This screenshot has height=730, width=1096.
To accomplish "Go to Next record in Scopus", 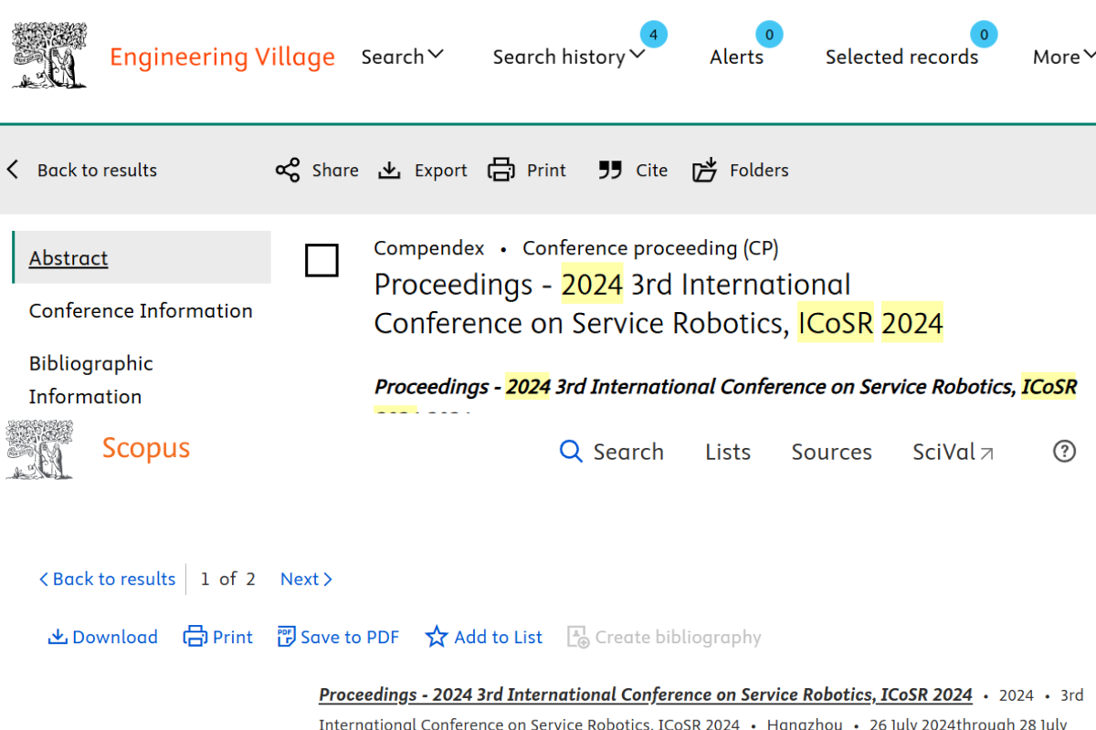I will click(x=306, y=579).
